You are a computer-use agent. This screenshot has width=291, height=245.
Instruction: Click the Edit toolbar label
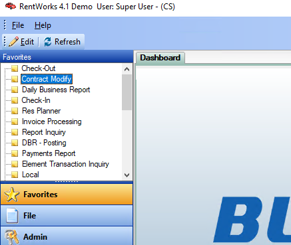point(27,42)
